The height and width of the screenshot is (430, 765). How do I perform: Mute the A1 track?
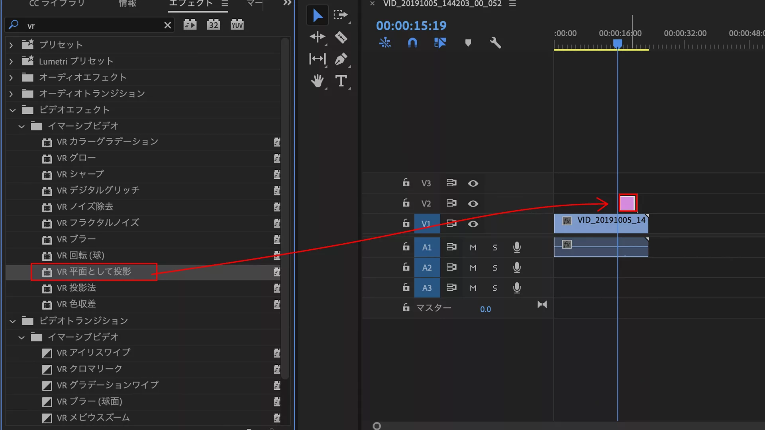pos(473,248)
